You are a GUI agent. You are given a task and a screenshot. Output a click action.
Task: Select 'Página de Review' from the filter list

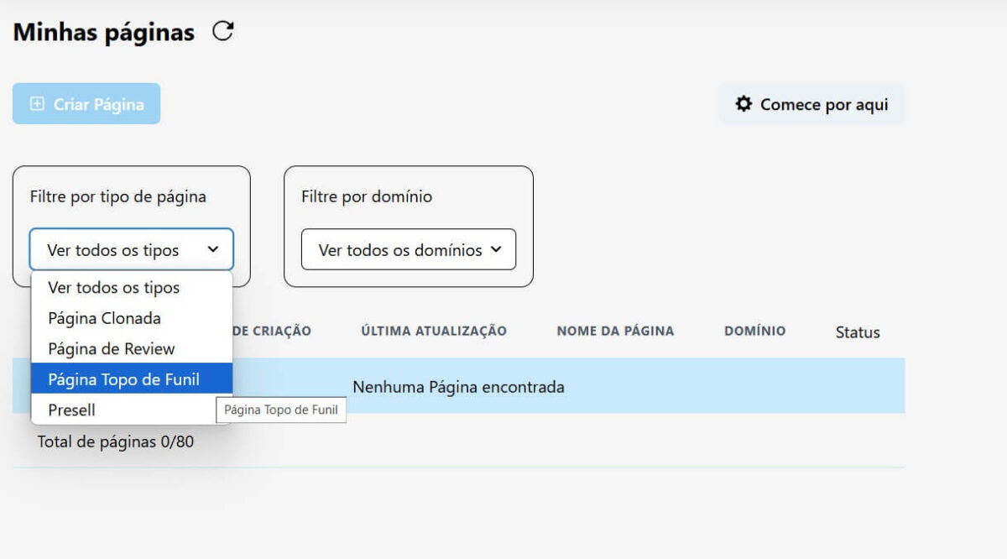[x=112, y=348]
